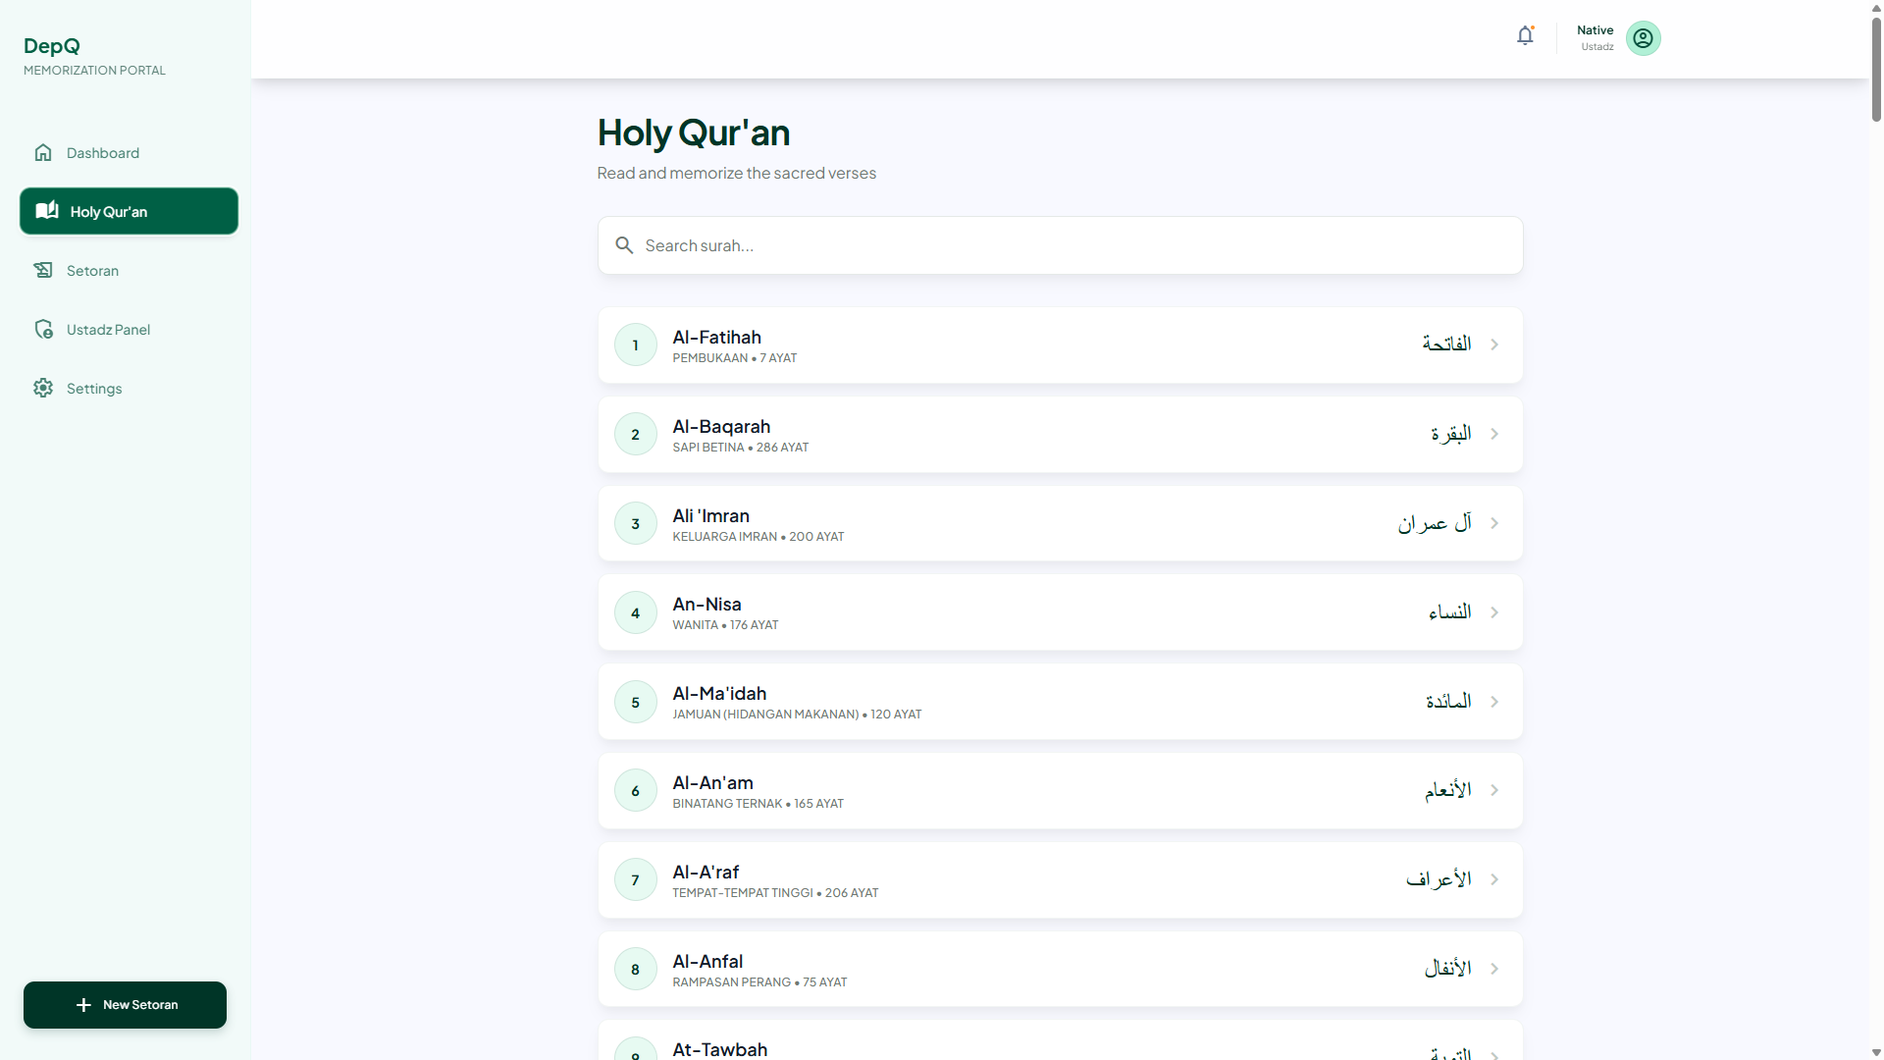Click Arabic name آل عمران
Image resolution: width=1884 pixels, height=1060 pixels.
point(1435,522)
